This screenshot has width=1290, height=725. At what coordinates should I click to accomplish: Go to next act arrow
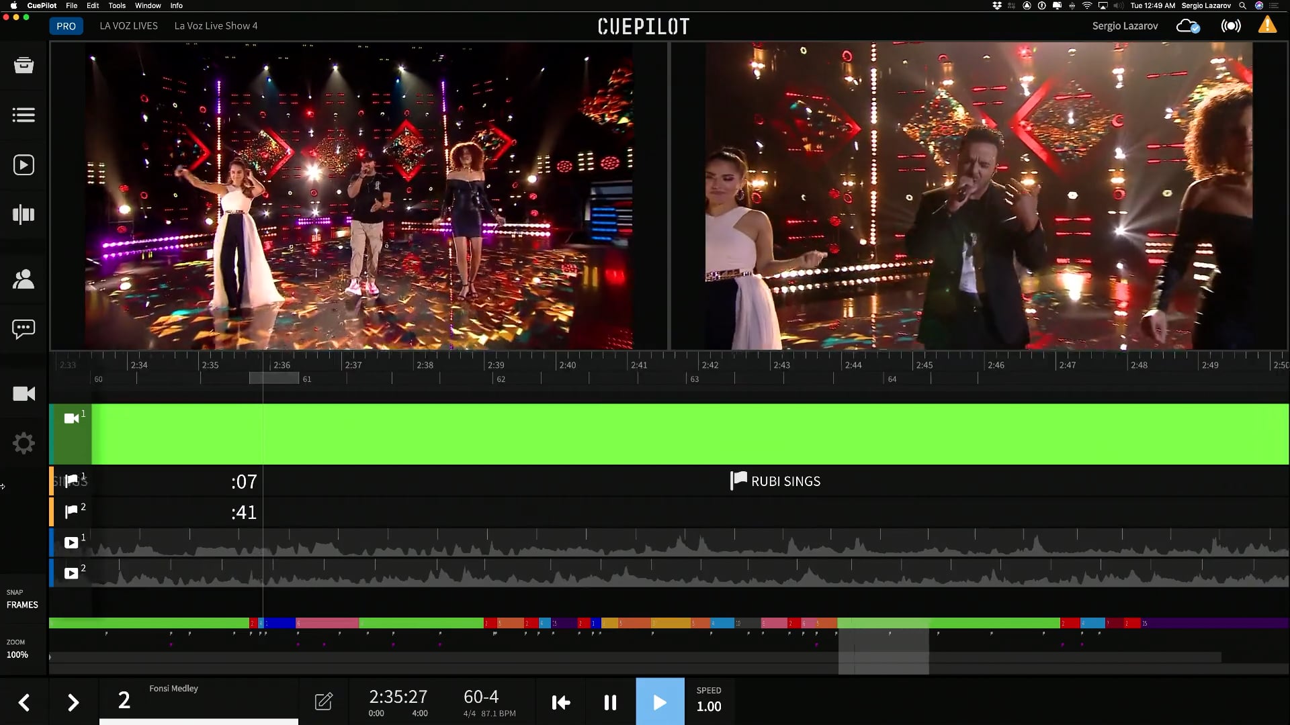coord(73,703)
